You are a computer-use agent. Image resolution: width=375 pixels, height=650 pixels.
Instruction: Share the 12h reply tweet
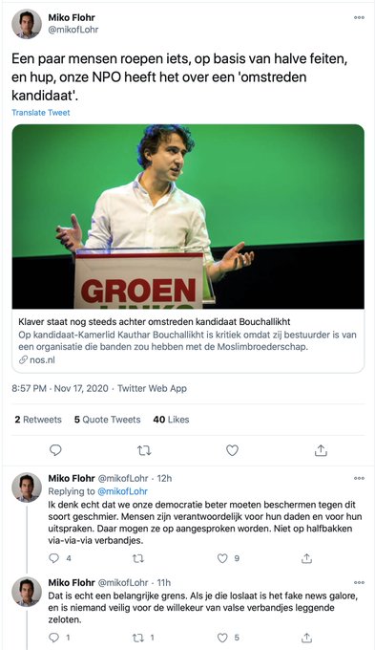[306, 558]
